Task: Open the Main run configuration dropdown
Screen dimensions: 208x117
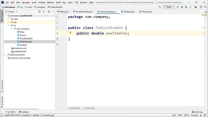Action: pyautogui.click(x=169, y=7)
